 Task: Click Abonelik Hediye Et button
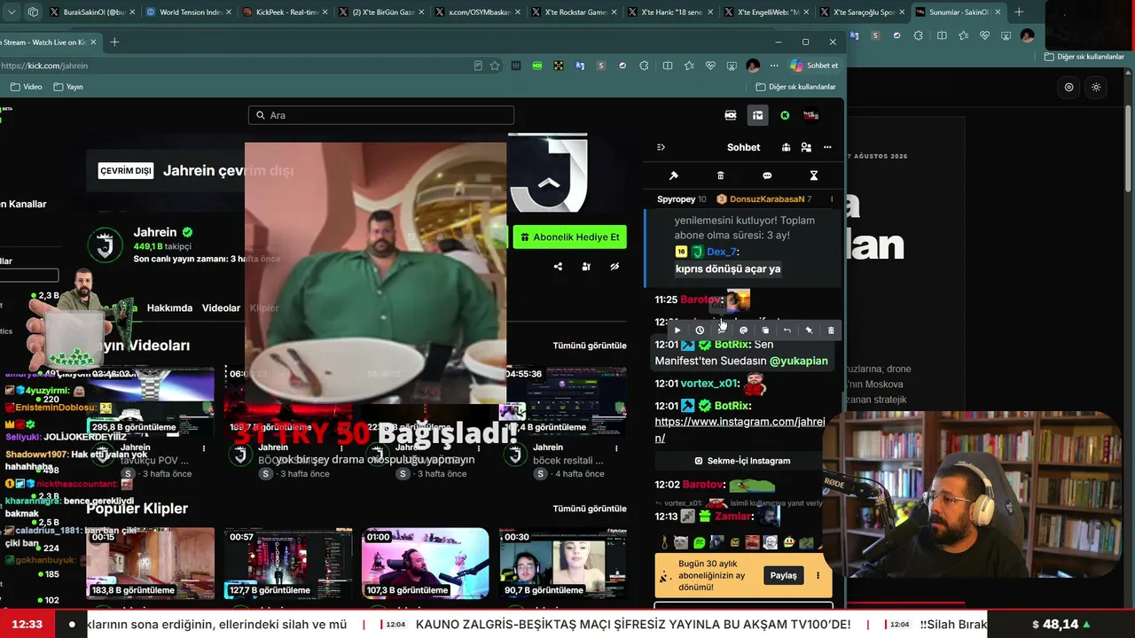569,237
